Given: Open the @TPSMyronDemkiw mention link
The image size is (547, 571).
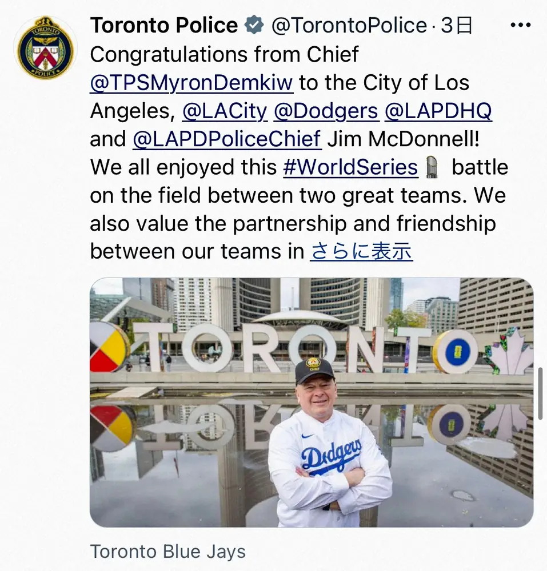Looking at the screenshot, I should point(191,83).
